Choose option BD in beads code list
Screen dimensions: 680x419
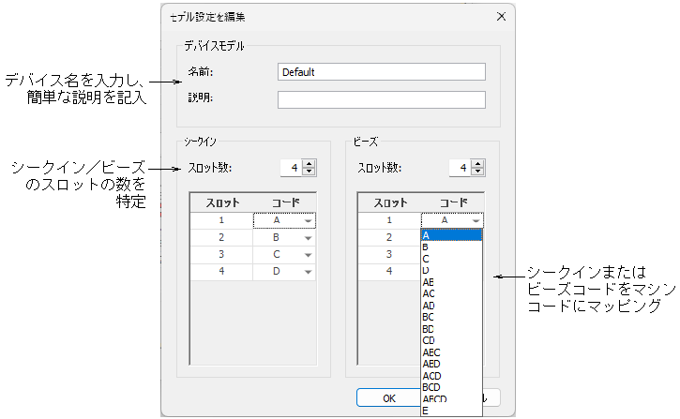[451, 329]
